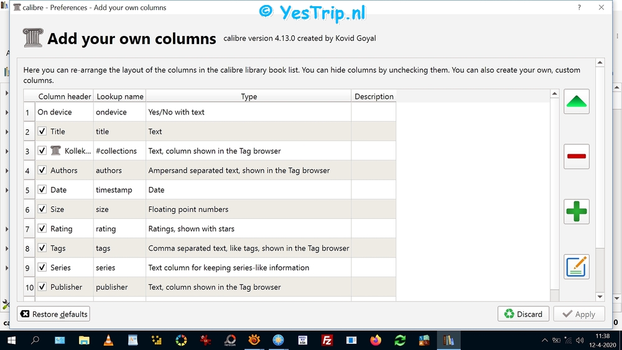The image size is (622, 350).
Task: Click the Type column header
Action: [x=249, y=96]
